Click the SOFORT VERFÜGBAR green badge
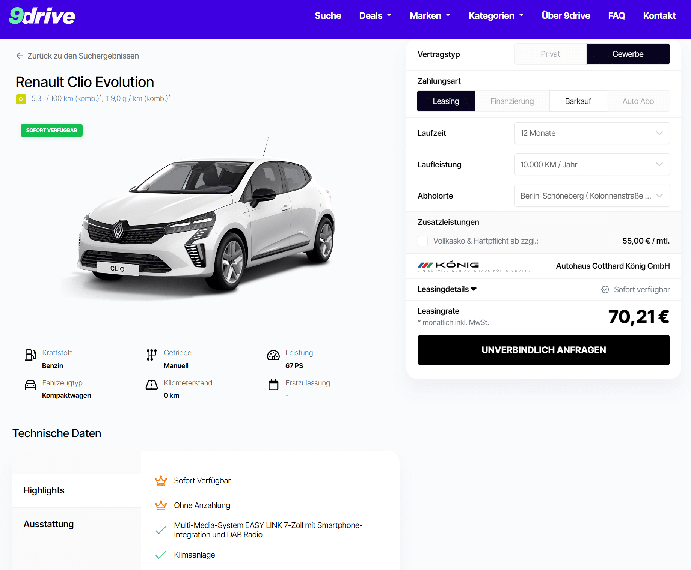Image resolution: width=691 pixels, height=570 pixels. pos(51,131)
